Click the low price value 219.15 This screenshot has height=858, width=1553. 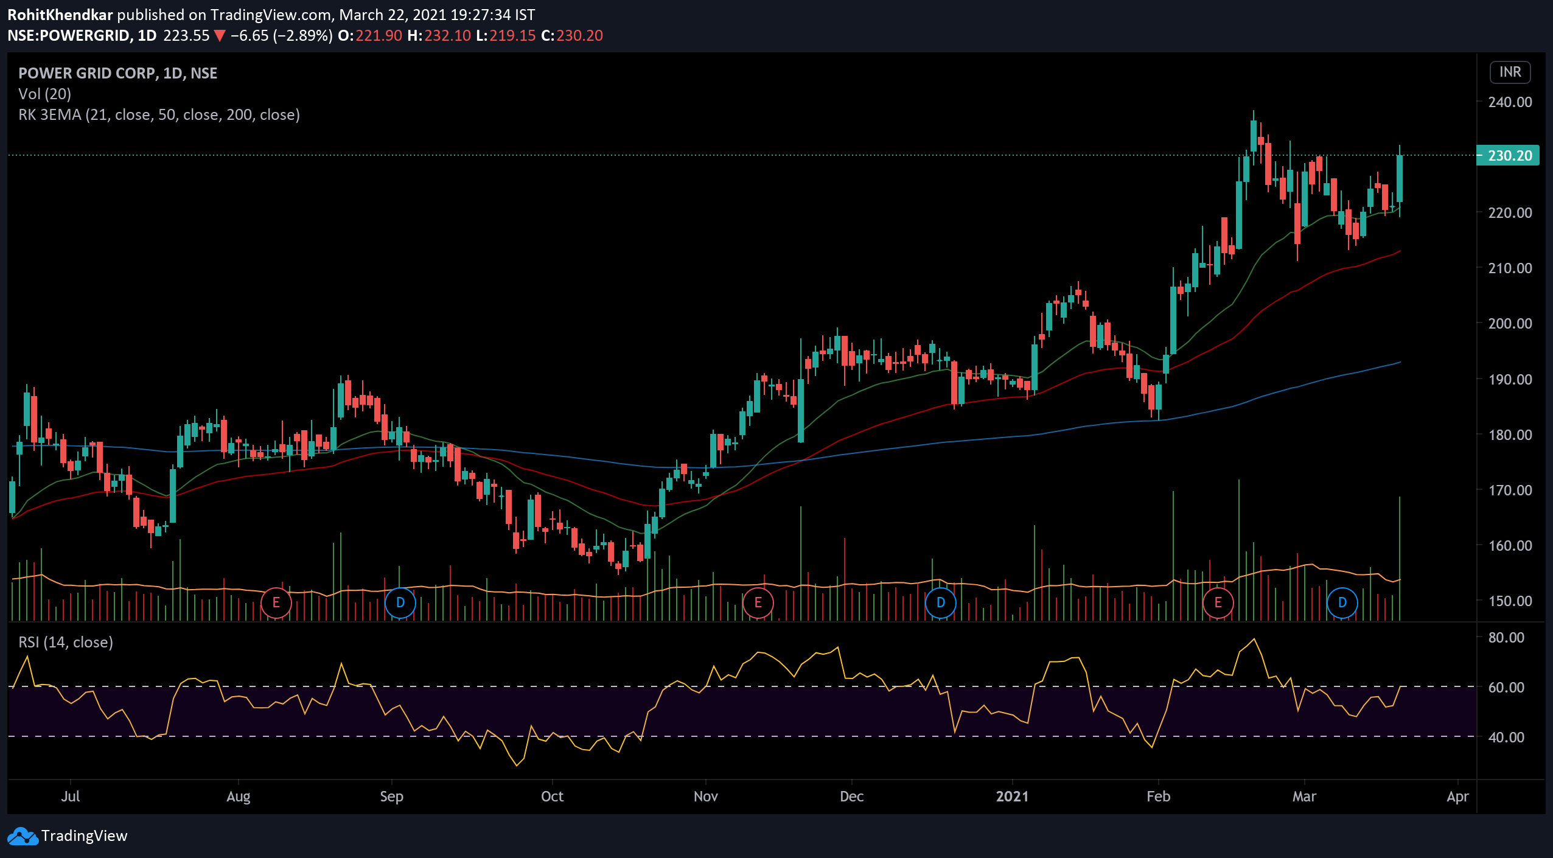point(512,35)
